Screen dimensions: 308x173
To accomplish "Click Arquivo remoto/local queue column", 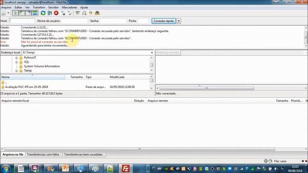I will pos(15,100).
